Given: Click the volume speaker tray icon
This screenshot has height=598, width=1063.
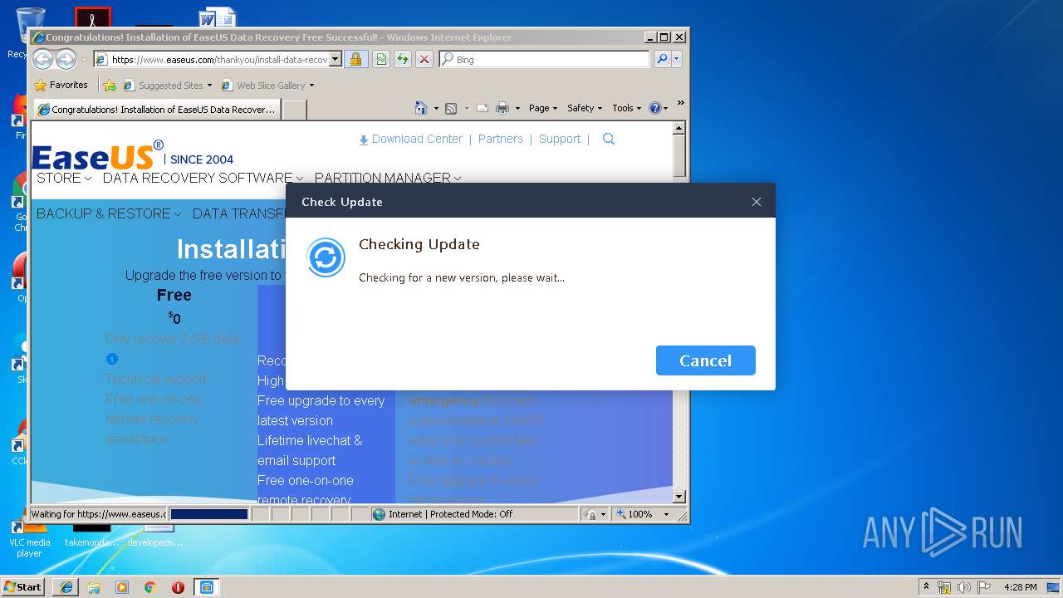Looking at the screenshot, I should (x=963, y=587).
